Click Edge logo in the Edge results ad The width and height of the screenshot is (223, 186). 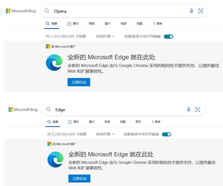coord(55,160)
